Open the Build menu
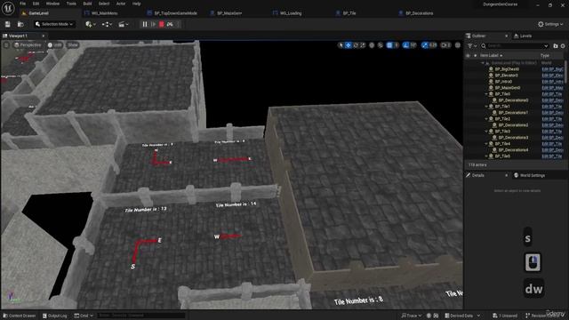Viewport: 569px width, 320px height. pyautogui.click(x=87, y=4)
